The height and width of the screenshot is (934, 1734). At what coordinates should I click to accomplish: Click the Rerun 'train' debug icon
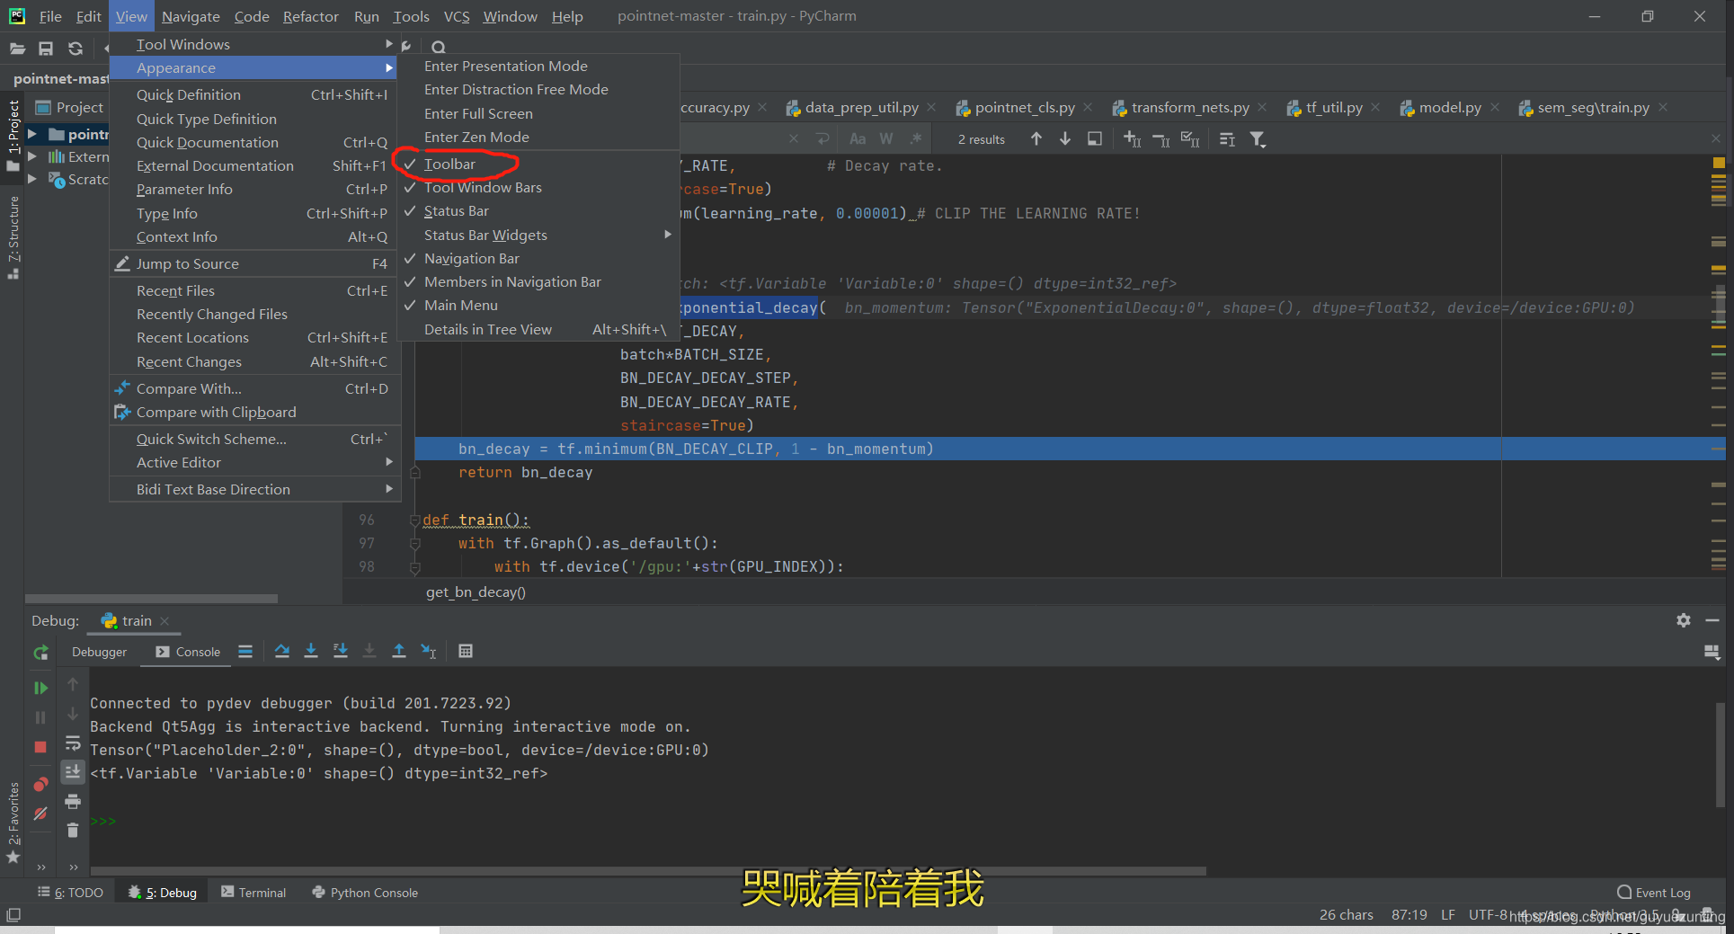(x=40, y=653)
